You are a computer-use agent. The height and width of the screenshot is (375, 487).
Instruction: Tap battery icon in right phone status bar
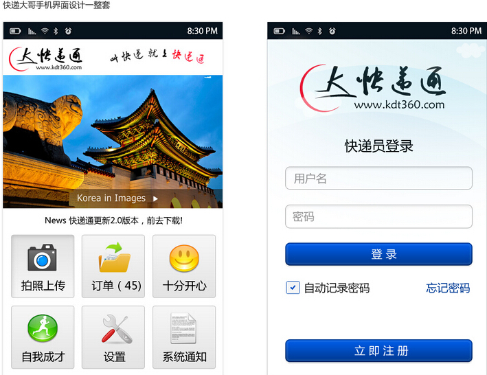pyautogui.click(x=279, y=31)
